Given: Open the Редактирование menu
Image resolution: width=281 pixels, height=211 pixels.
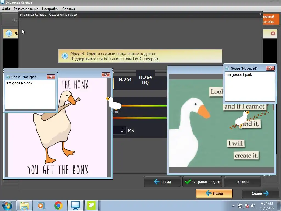Looking at the screenshot, I should (x=26, y=9).
